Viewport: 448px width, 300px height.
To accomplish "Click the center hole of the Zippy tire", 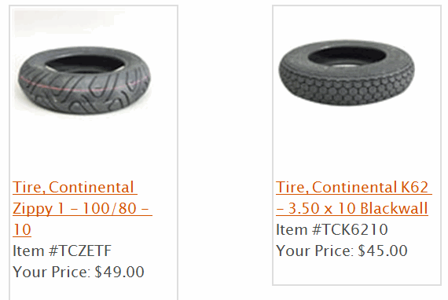I will 85,64.
